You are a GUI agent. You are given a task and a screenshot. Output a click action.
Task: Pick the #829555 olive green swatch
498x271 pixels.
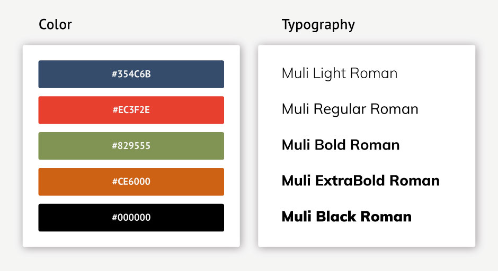click(131, 146)
